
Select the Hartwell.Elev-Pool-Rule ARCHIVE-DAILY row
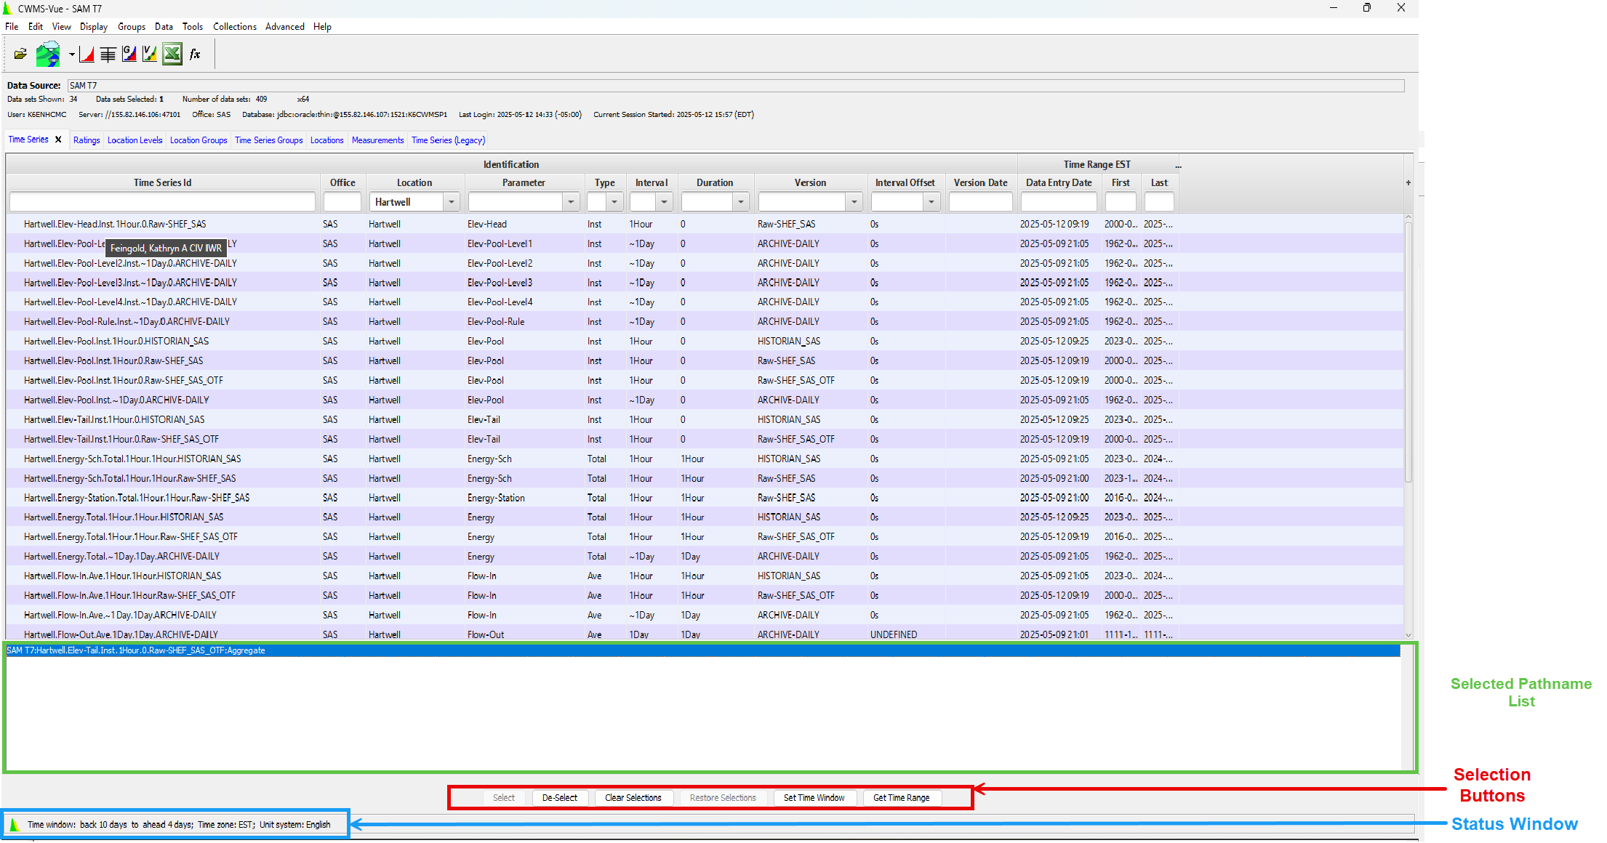[127, 322]
